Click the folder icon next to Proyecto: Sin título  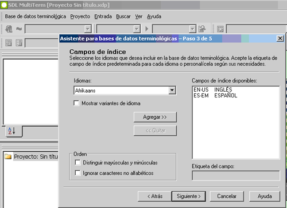8,156
